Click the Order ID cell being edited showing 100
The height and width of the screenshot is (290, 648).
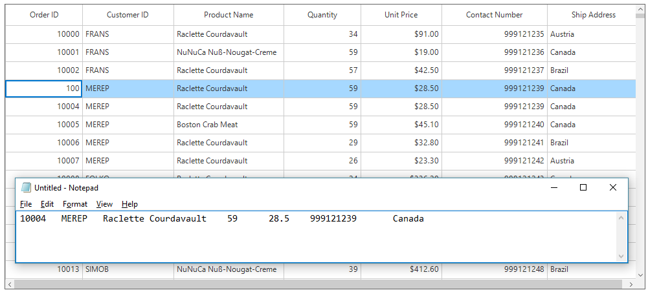coord(44,88)
